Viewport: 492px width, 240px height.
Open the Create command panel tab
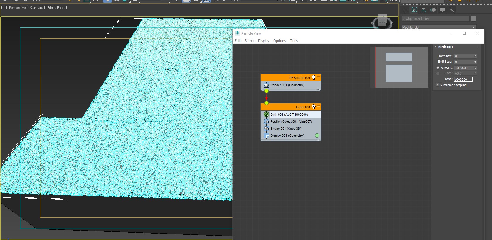(405, 10)
